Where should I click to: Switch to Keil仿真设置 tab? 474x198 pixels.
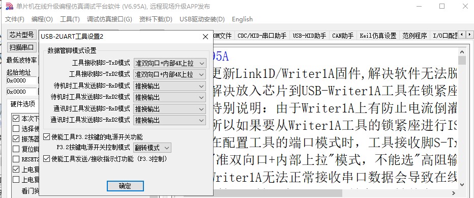(378, 36)
